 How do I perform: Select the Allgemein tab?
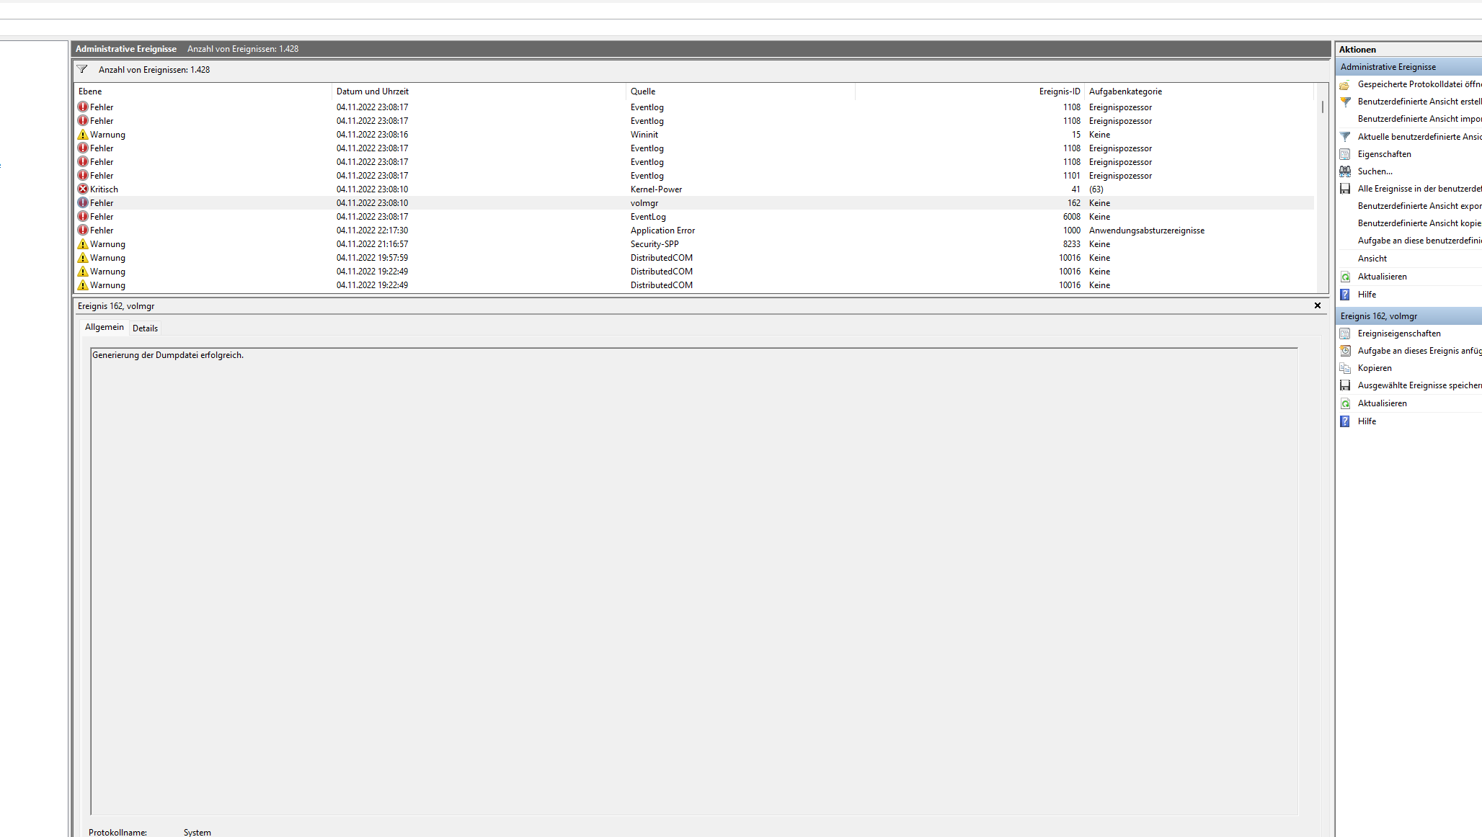pos(105,327)
